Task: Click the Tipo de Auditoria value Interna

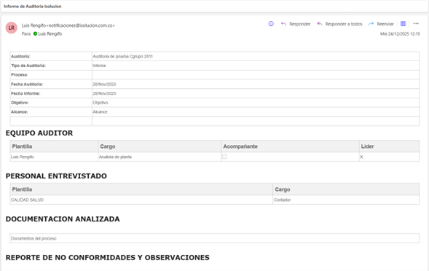Action: (99, 66)
